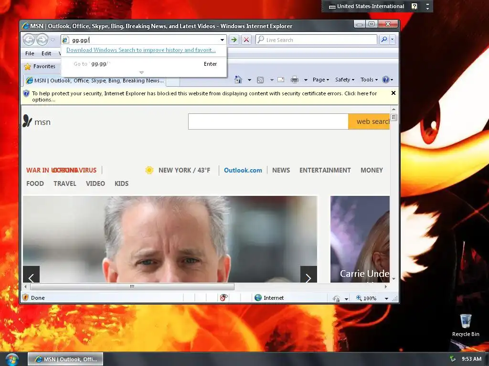The image size is (489, 366).
Task: Expand the Home button dropdown arrow
Action: (249, 80)
